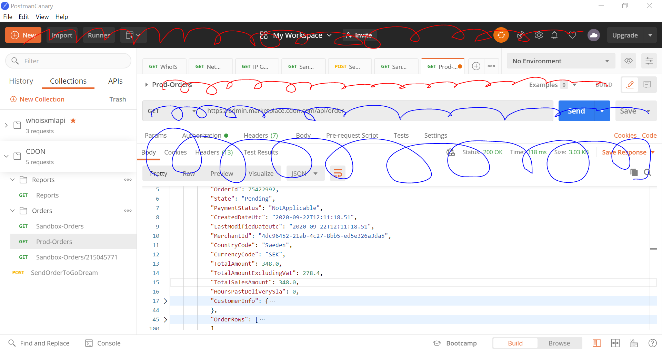Image resolution: width=662 pixels, height=351 pixels.
Task: Open the Console panel
Action: click(103, 343)
